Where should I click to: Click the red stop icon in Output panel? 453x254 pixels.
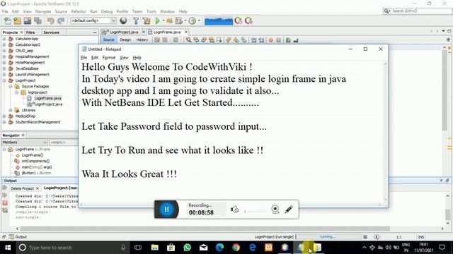point(5,203)
